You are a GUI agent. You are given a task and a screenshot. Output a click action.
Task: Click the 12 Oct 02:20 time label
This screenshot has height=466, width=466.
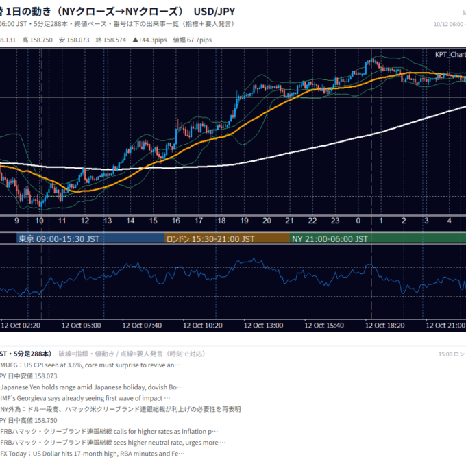(21, 326)
